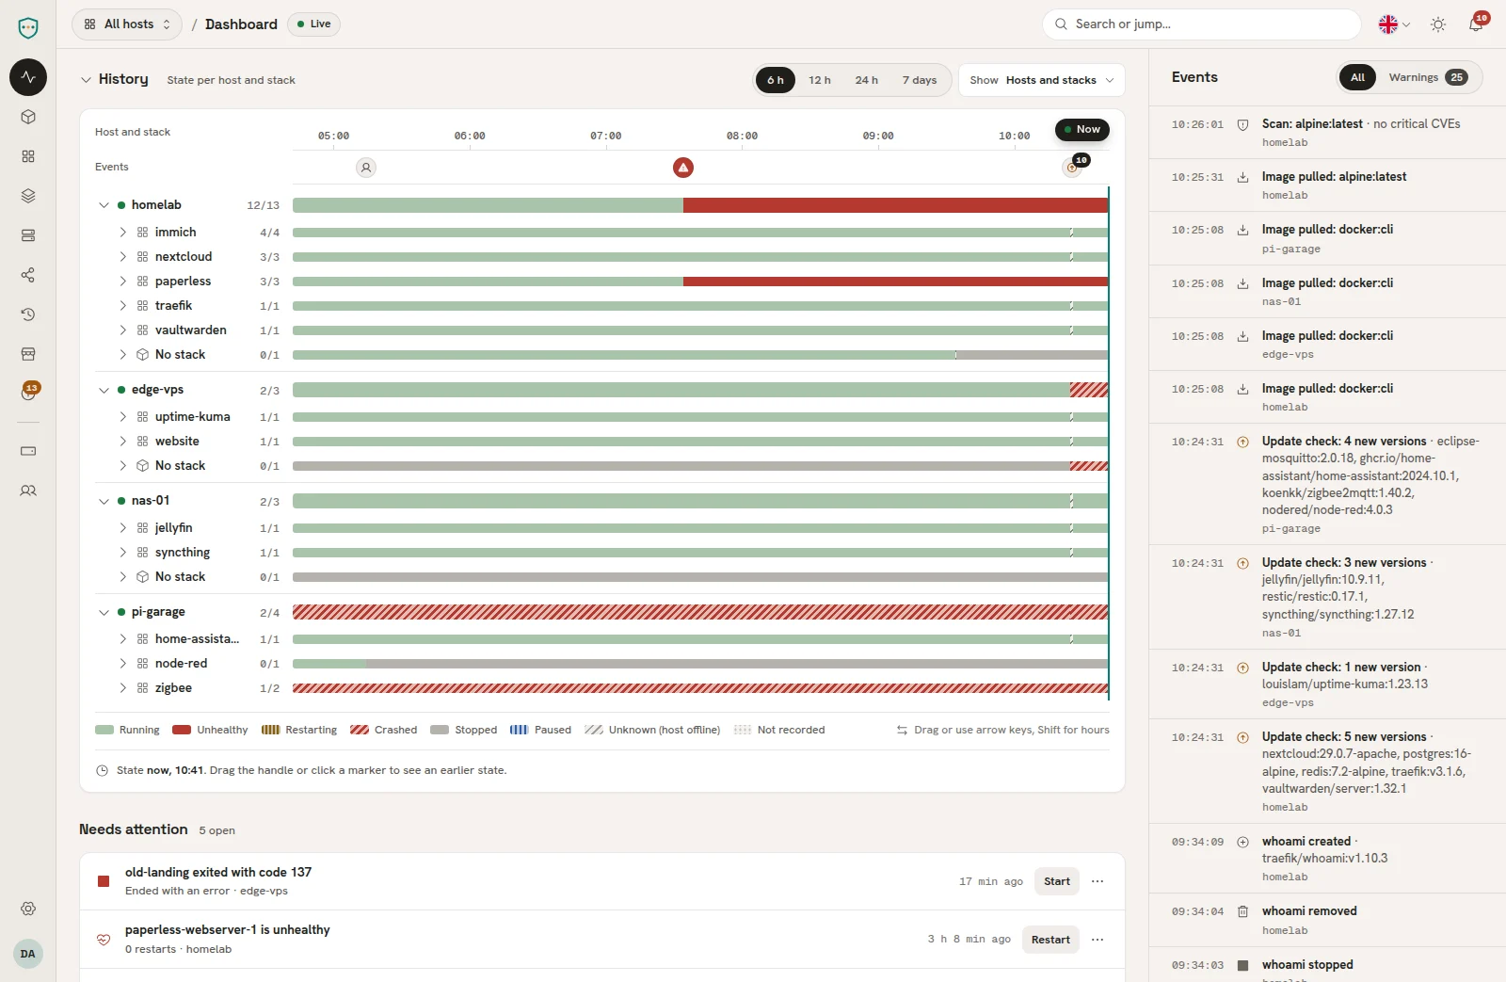The height and width of the screenshot is (982, 1506).
Task: Expand the jellyfin stack row
Action: (122, 528)
